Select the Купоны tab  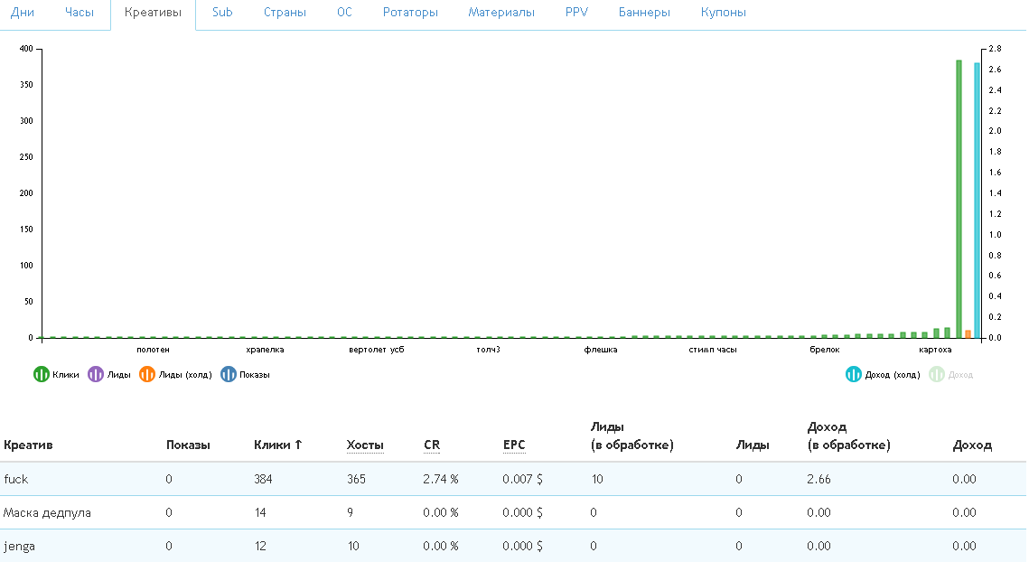723,13
